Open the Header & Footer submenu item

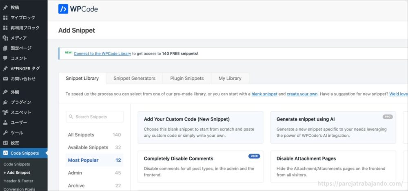[18, 181]
